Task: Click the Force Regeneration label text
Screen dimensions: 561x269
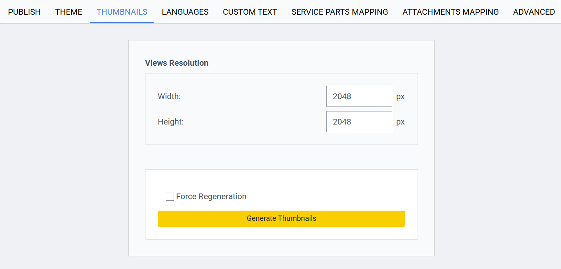Action: tap(211, 197)
